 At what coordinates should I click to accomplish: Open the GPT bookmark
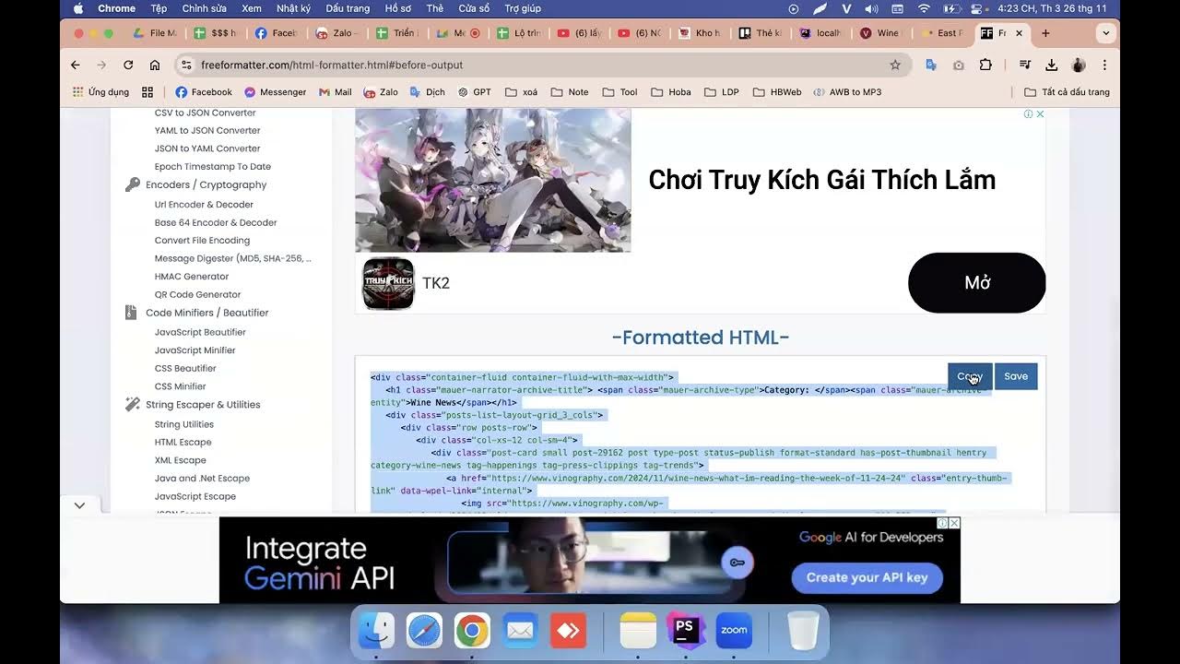point(475,92)
